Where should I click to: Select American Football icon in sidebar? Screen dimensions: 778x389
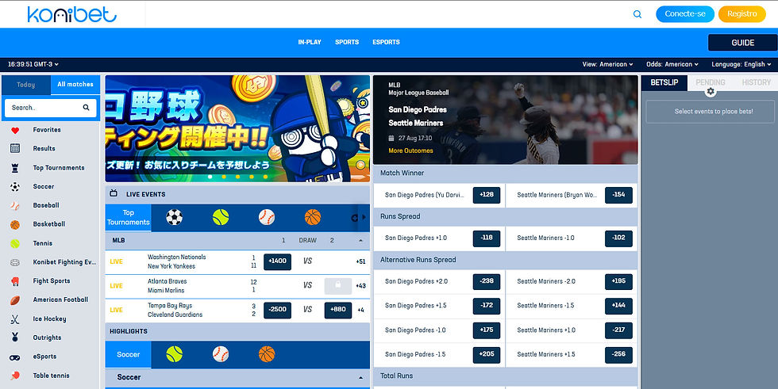pos(15,300)
